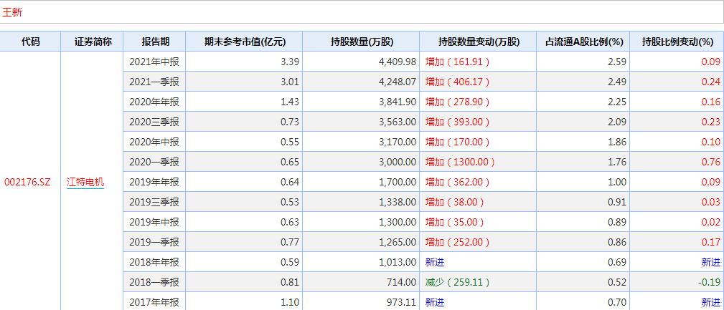Click the holding 1,013.00 cell
The width and height of the screenshot is (724, 310).
(x=361, y=262)
